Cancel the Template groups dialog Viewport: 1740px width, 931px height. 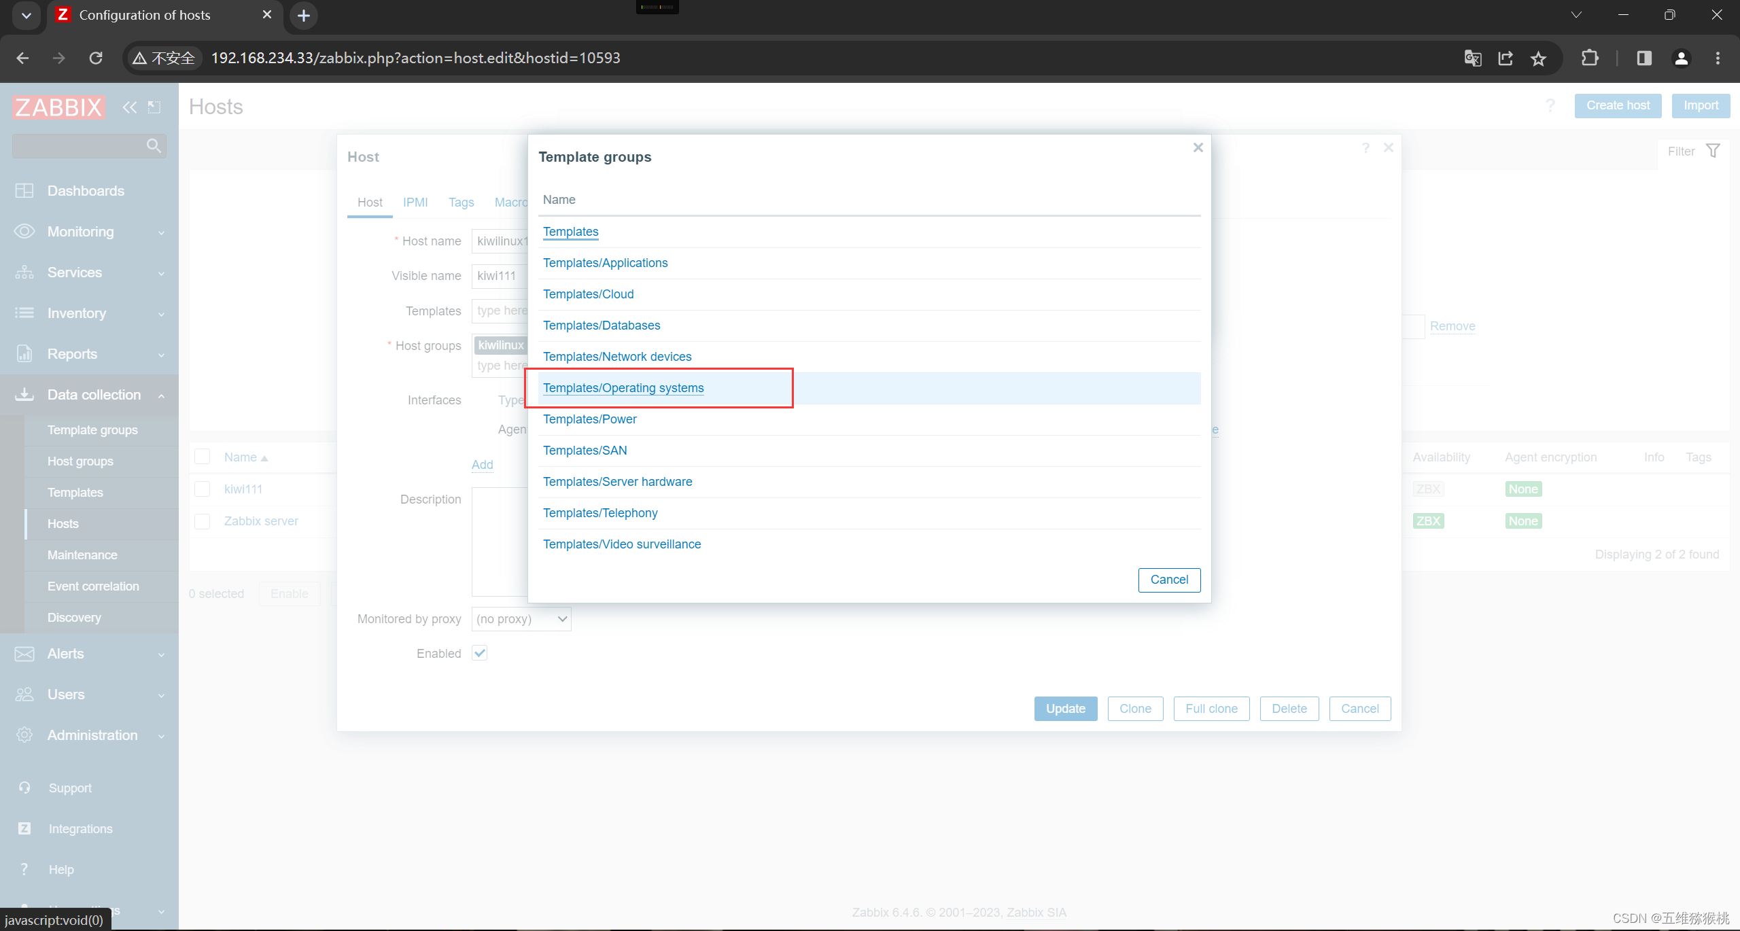pos(1169,580)
